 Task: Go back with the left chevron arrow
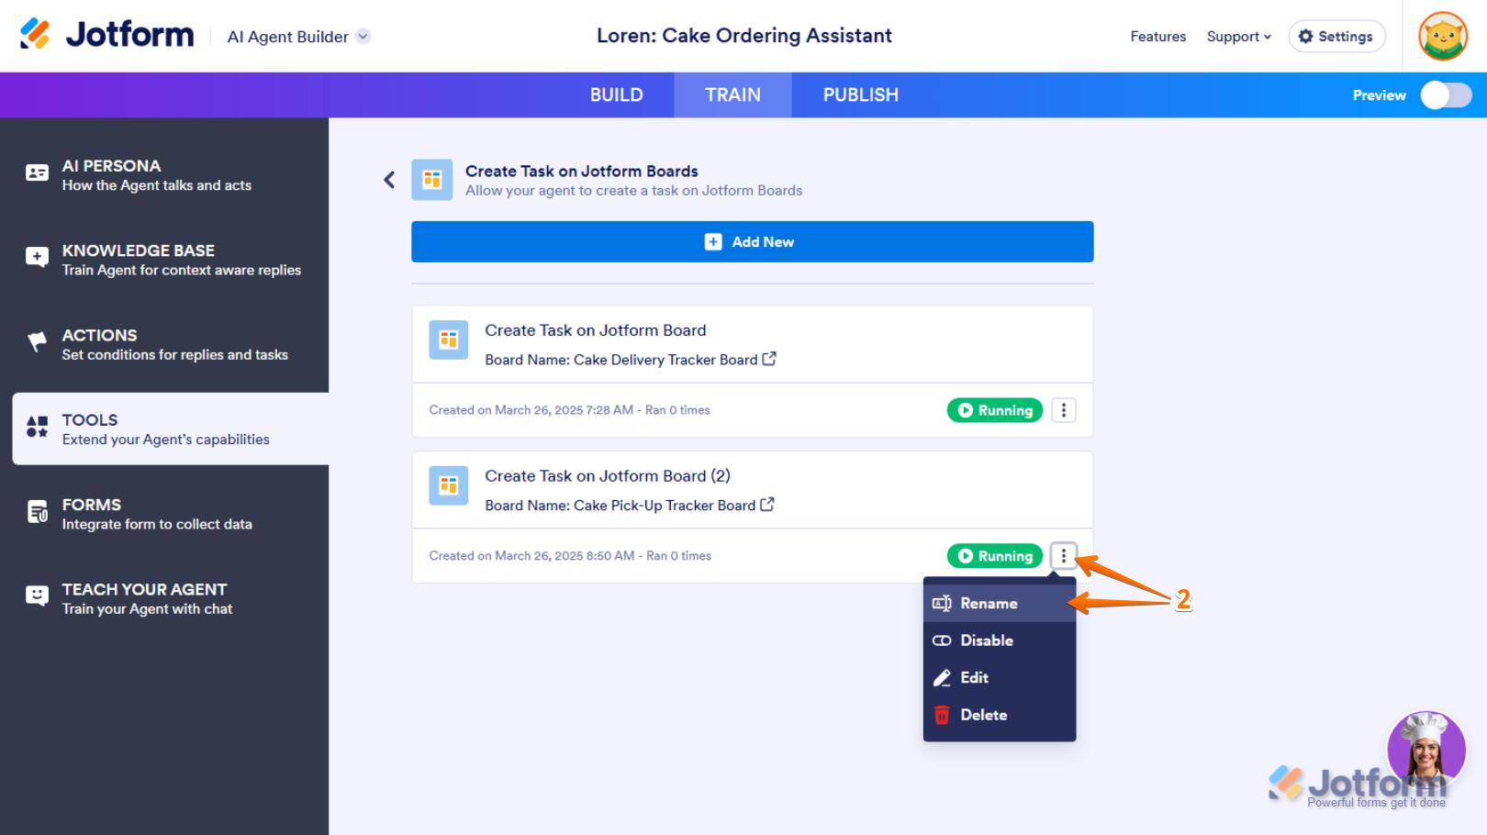pos(389,180)
